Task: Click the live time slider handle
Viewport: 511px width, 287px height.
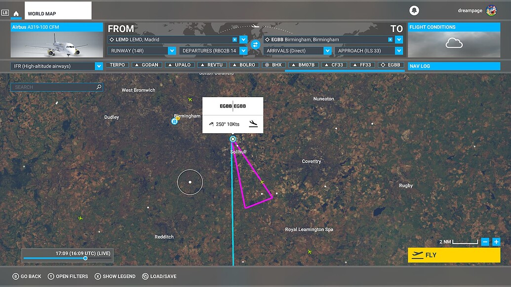Action: tap(85, 258)
